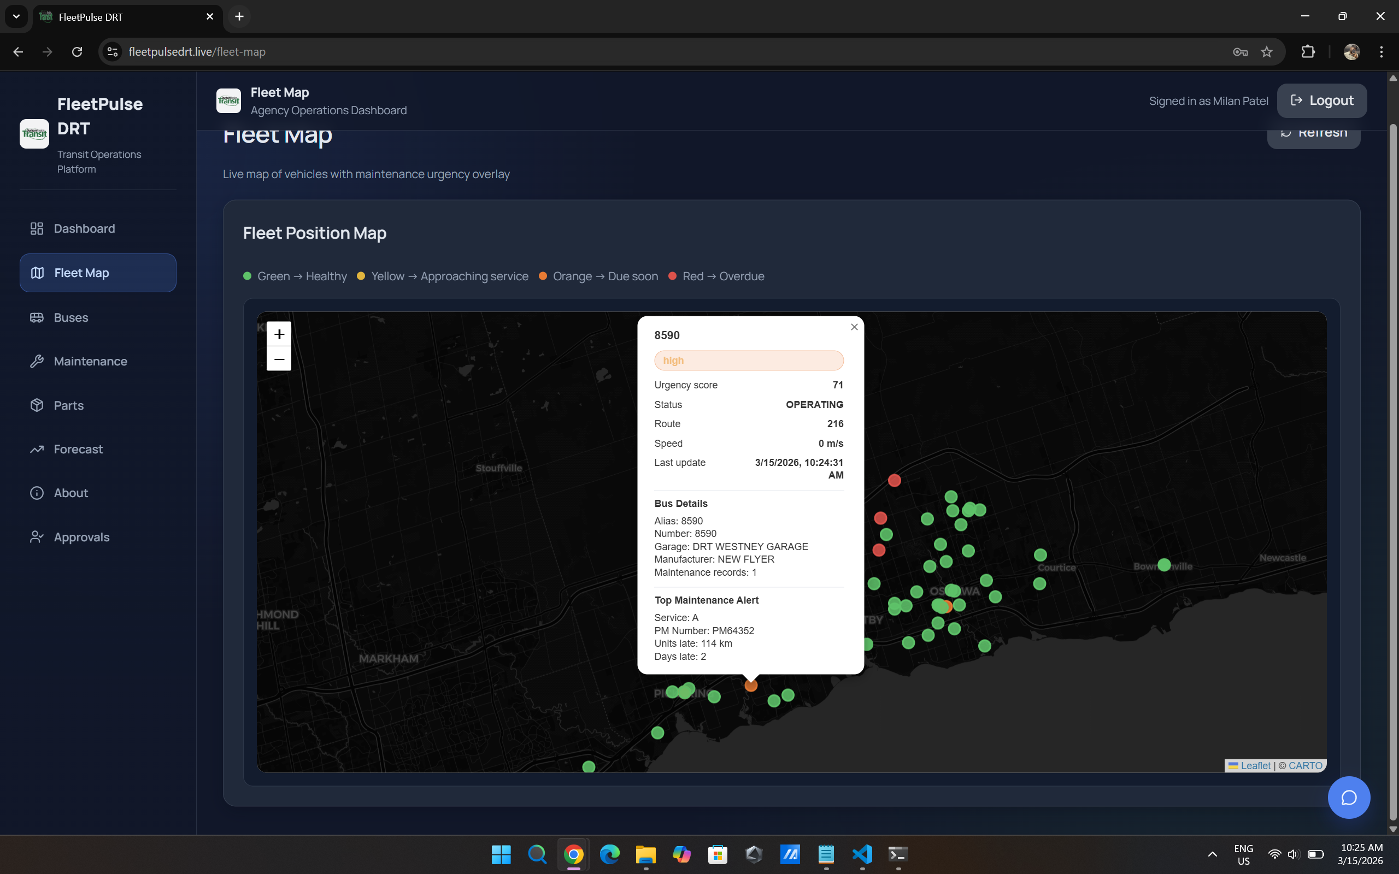
Task: Open the Forecast page
Action: (78, 449)
